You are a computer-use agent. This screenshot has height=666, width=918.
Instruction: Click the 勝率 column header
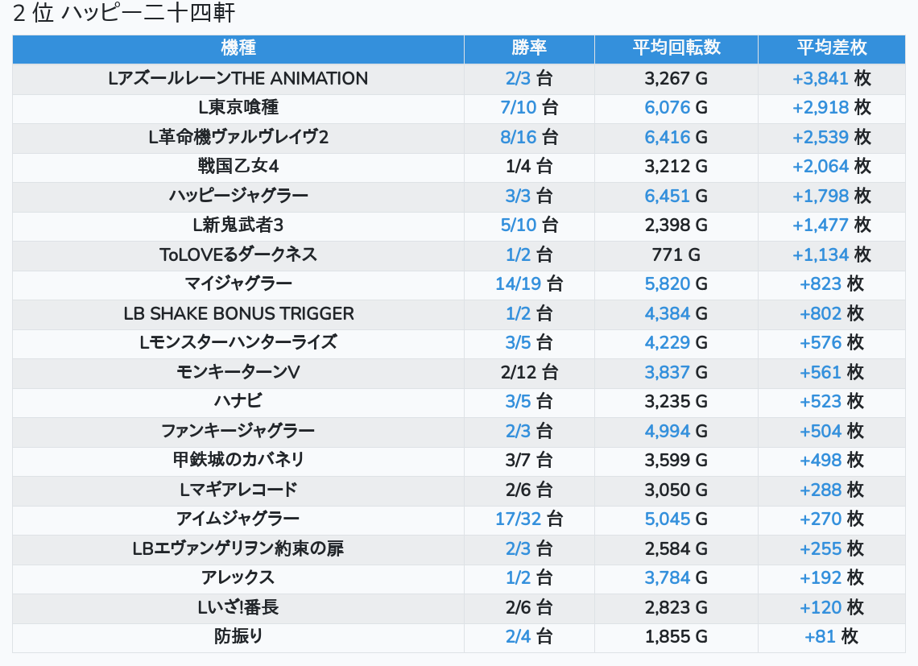click(529, 48)
